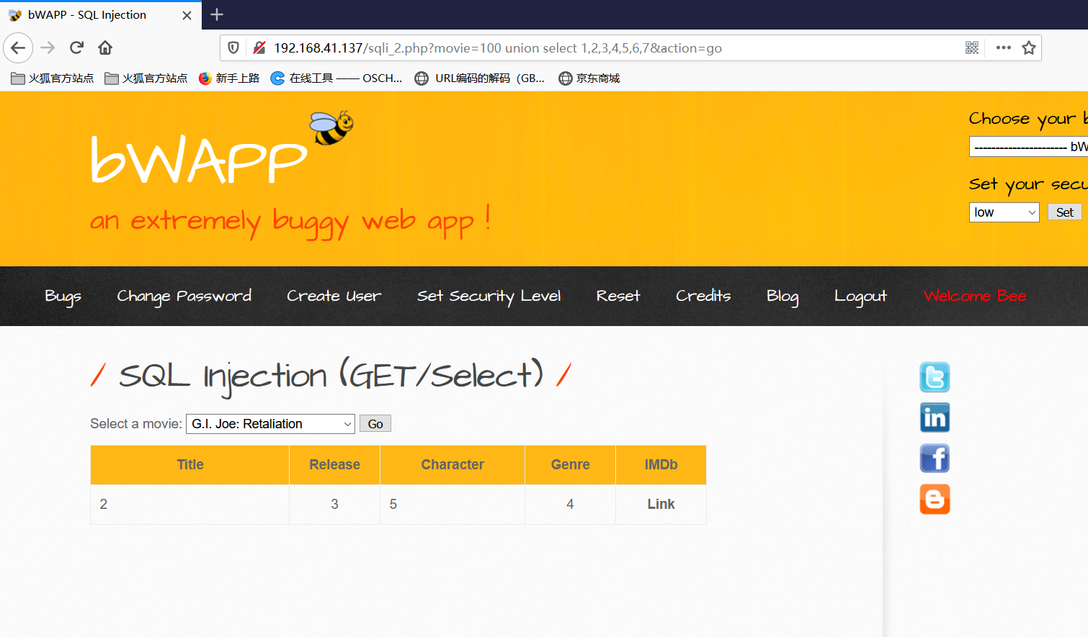The width and height of the screenshot is (1088, 637).
Task: Click the Release column header
Action: point(334,465)
